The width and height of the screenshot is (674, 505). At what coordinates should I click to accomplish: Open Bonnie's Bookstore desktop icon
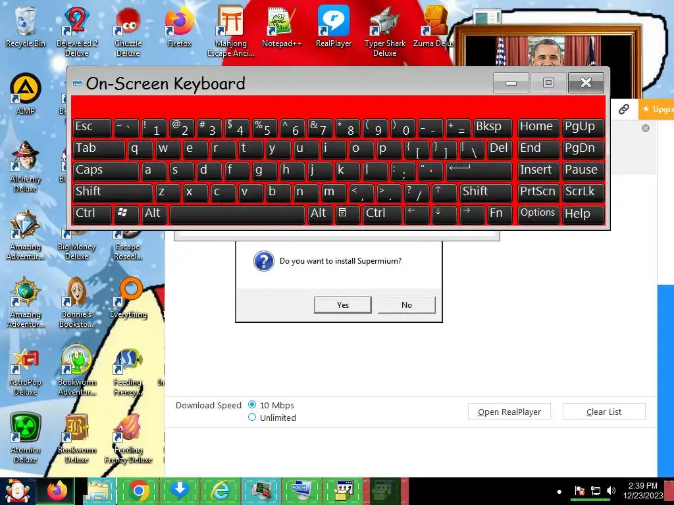pyautogui.click(x=77, y=302)
